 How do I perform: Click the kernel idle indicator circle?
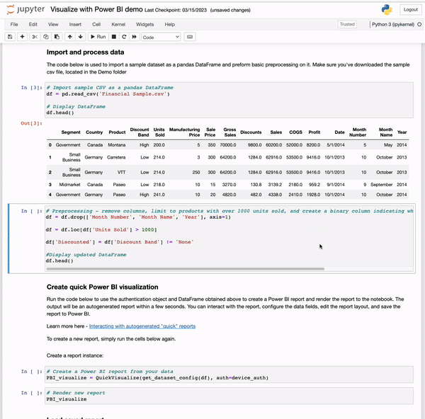point(419,24)
